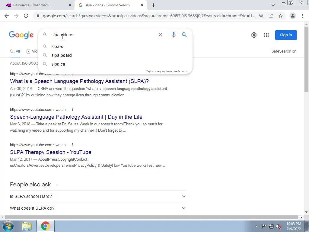Open People also ask options dots
The image size is (309, 232).
[x=57, y=184]
